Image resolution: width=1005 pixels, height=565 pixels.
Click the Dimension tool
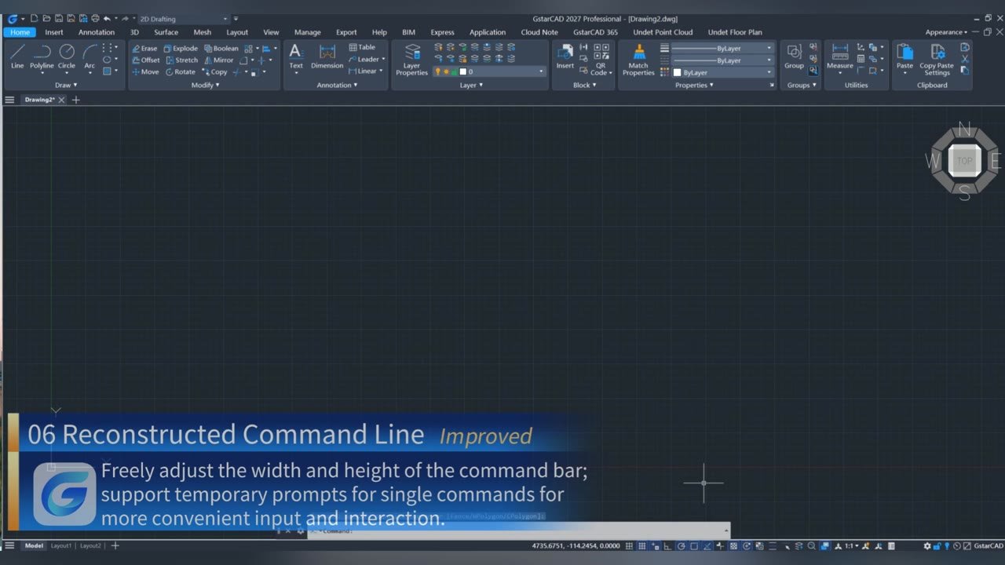point(327,56)
